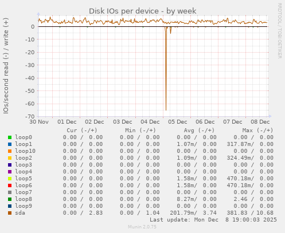Click the loop0 legend label
Screen dimensions: 285x233
tap(24, 137)
